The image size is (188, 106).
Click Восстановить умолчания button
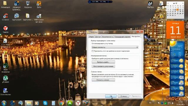[x=103, y=66]
